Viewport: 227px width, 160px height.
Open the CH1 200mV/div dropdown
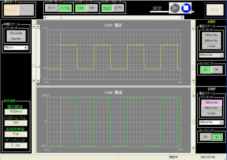221,55
